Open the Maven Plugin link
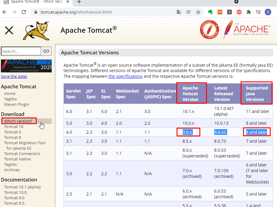Screen dimensions: 277x207 (x=17, y=105)
